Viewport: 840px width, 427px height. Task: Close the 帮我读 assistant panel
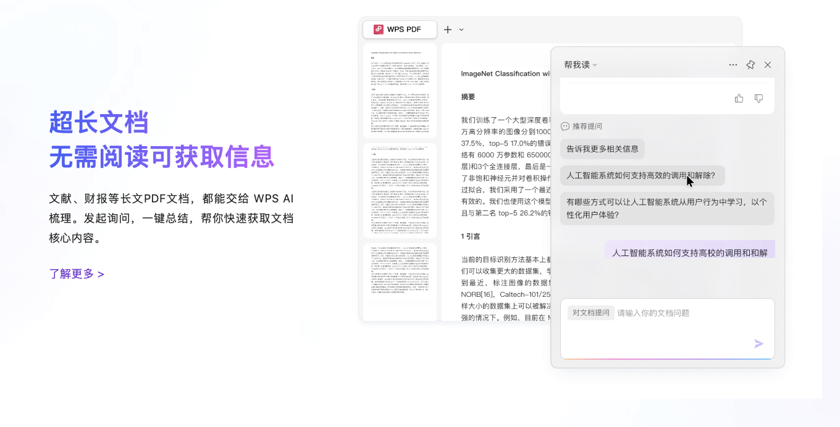click(x=768, y=65)
